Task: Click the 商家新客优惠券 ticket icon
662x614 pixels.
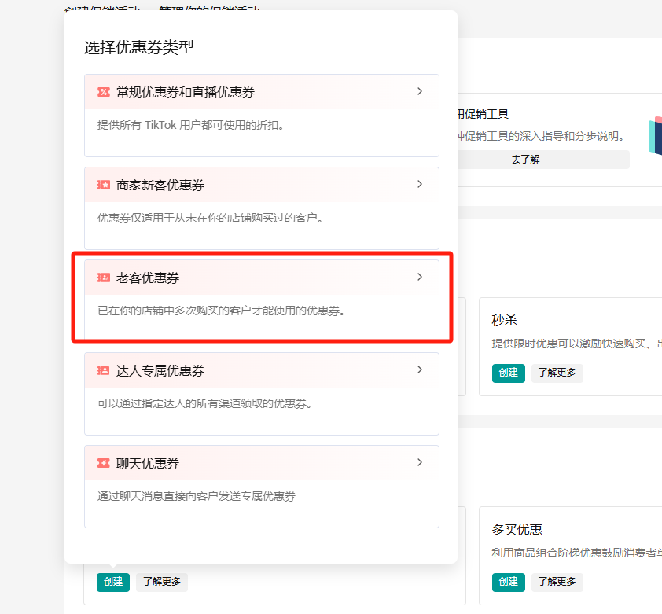Action: coord(104,186)
